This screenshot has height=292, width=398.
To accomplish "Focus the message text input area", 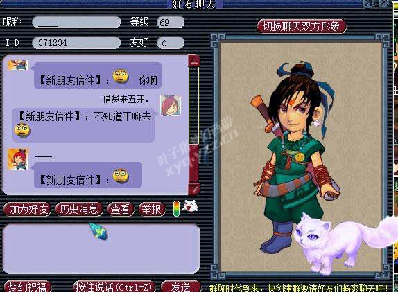I will coord(101,248).
